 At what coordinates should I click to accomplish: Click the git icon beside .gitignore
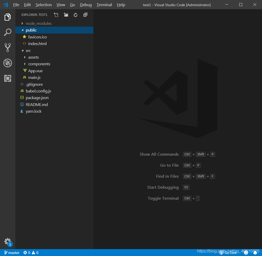pos(22,84)
